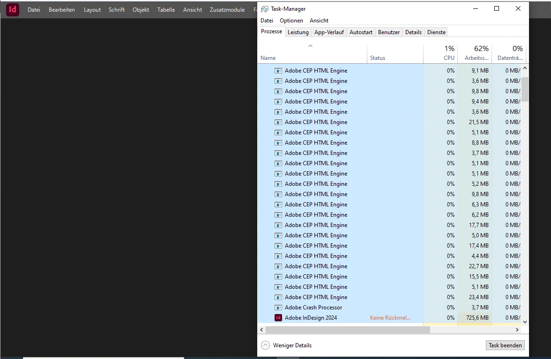This screenshot has width=551, height=359.
Task: Switch to the Prozesse tab
Action: 271,31
